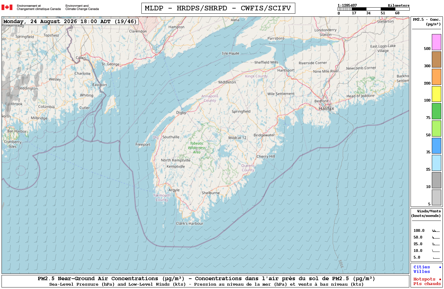
Task: Click the Sheffield Mills label
Action: 266,62
